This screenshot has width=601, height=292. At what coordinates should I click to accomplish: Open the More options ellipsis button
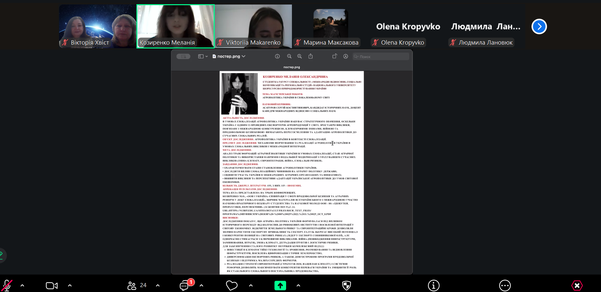[x=505, y=286]
